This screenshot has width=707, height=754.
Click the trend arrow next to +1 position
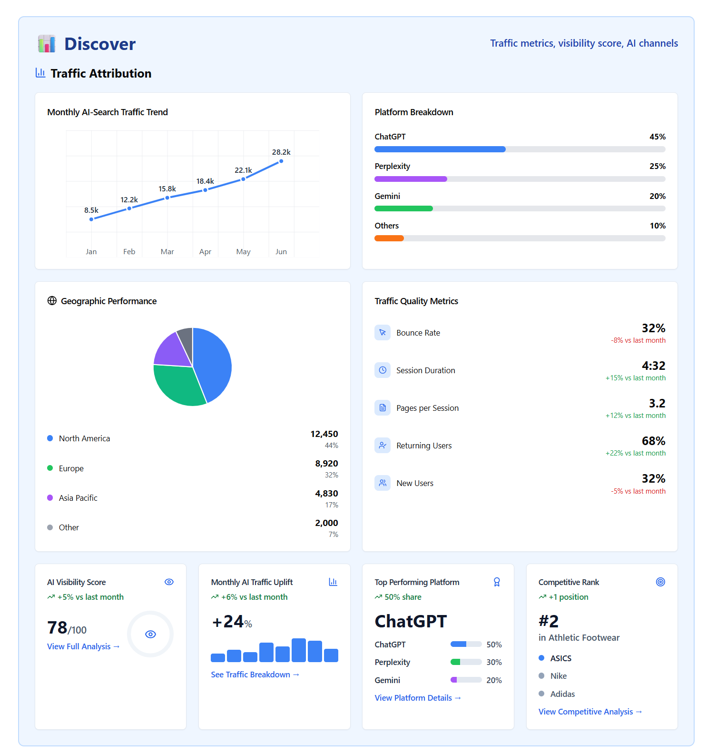pos(542,597)
